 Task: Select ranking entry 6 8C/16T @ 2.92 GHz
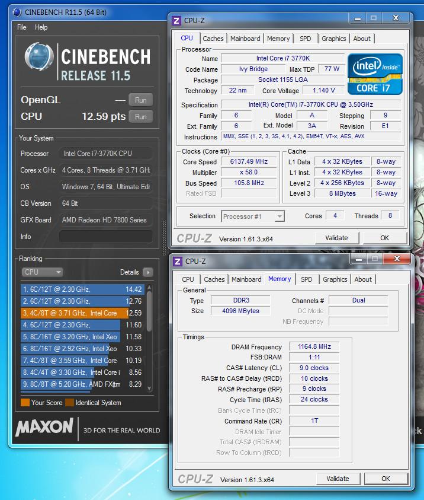tap(82, 349)
